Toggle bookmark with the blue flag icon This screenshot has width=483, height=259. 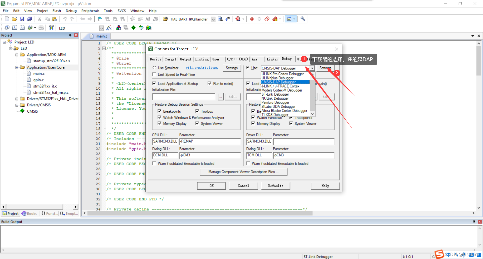pyautogui.click(x=100, y=19)
